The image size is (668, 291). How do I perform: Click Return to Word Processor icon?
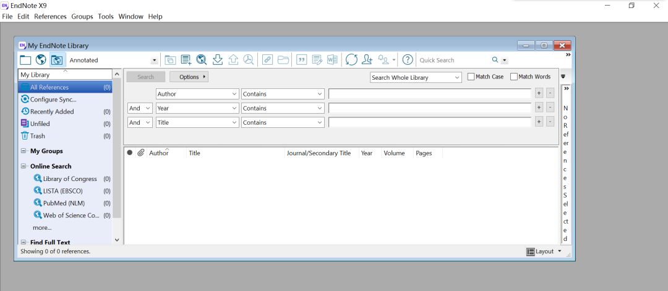coord(332,60)
